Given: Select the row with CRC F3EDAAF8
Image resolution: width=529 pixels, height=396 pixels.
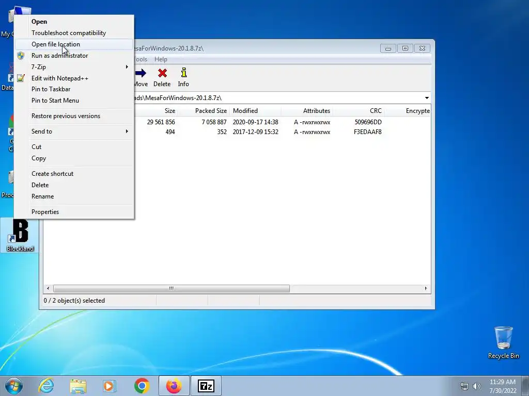Looking at the screenshot, I should 283,132.
